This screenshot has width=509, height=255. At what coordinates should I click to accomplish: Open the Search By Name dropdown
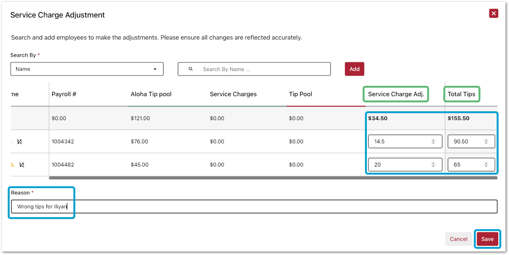[x=87, y=69]
